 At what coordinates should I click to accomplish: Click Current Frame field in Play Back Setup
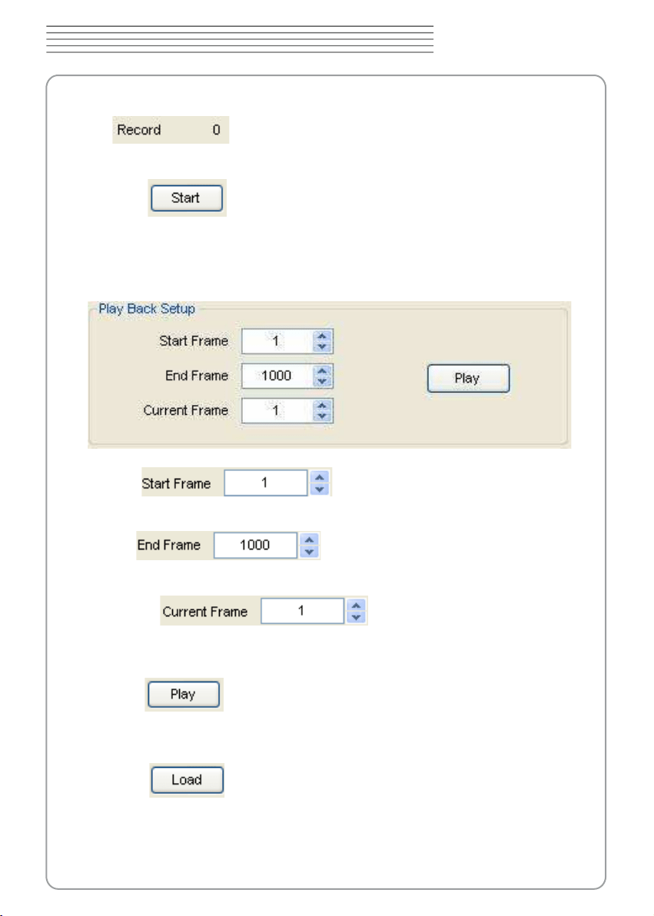[x=277, y=410]
